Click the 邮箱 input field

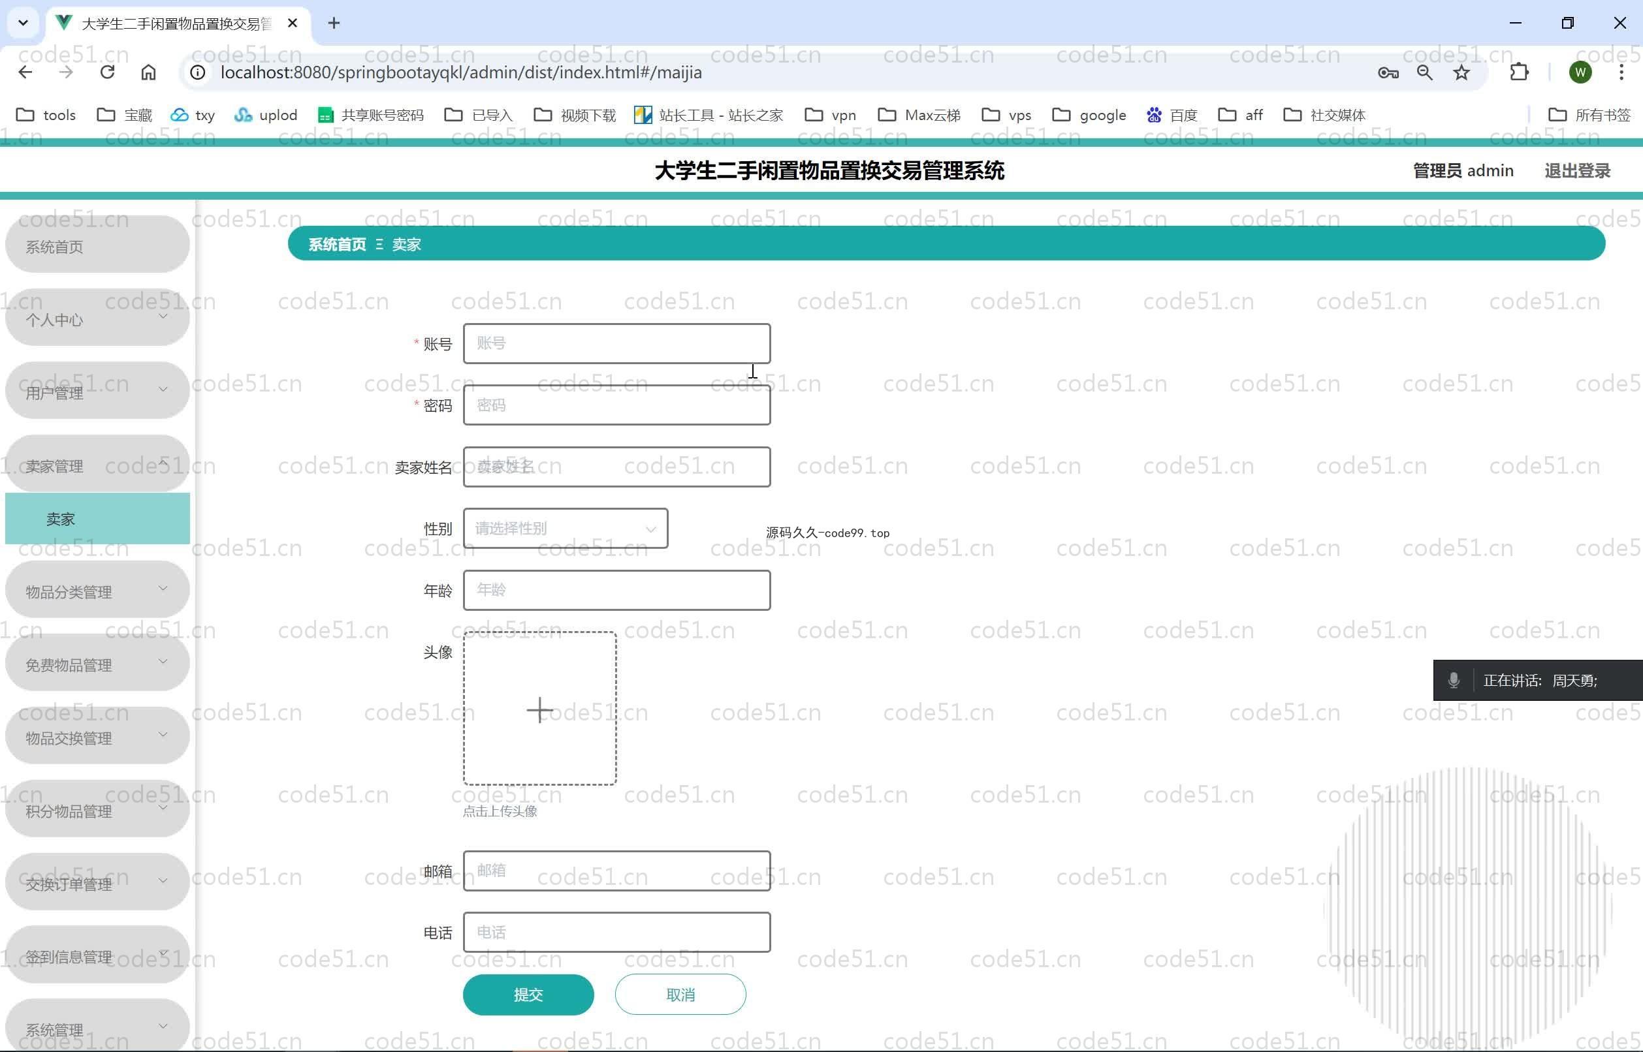[616, 871]
